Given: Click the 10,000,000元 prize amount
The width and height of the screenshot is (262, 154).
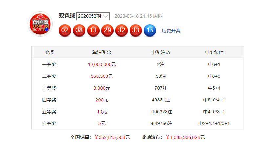Looking at the screenshot, I should [102, 64].
